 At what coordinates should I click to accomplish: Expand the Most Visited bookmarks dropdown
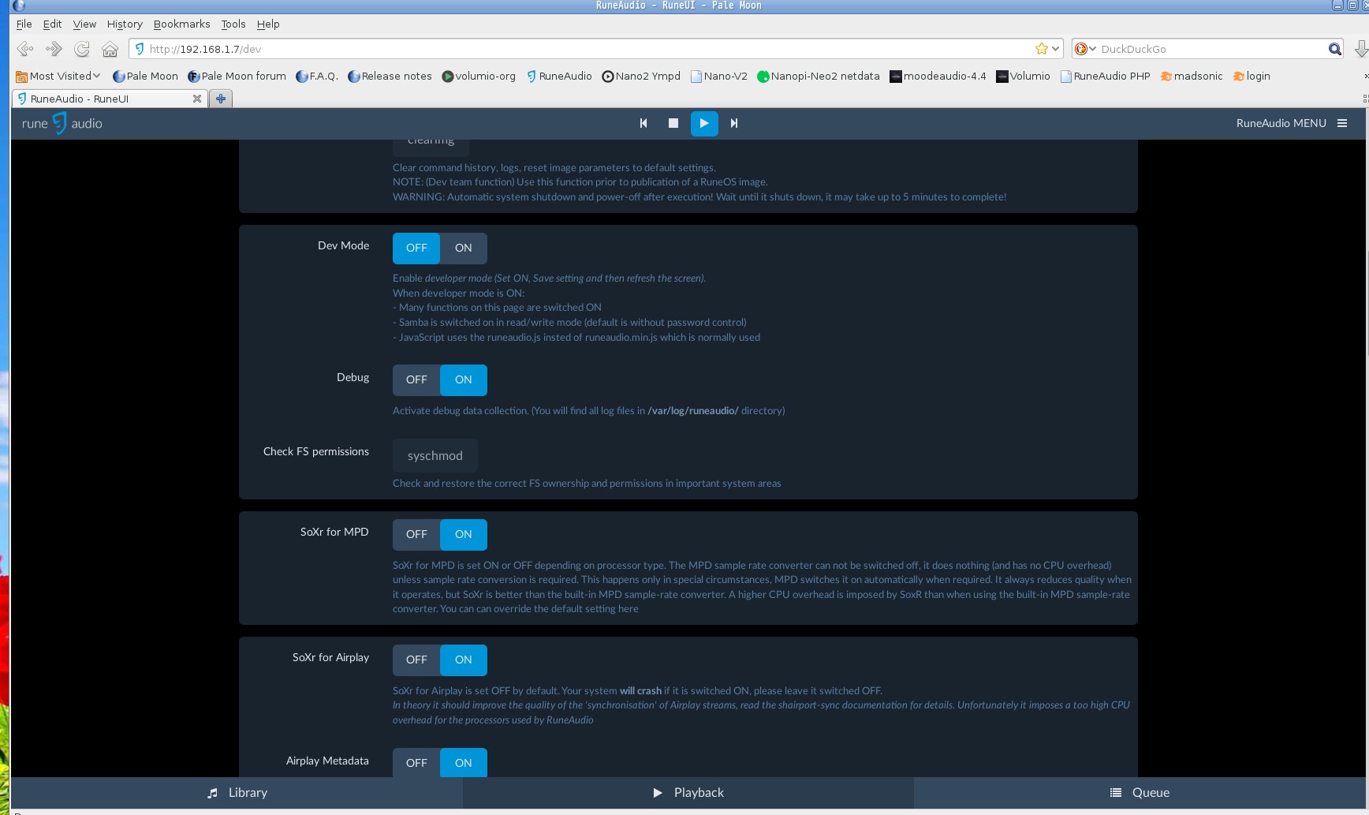click(x=59, y=76)
